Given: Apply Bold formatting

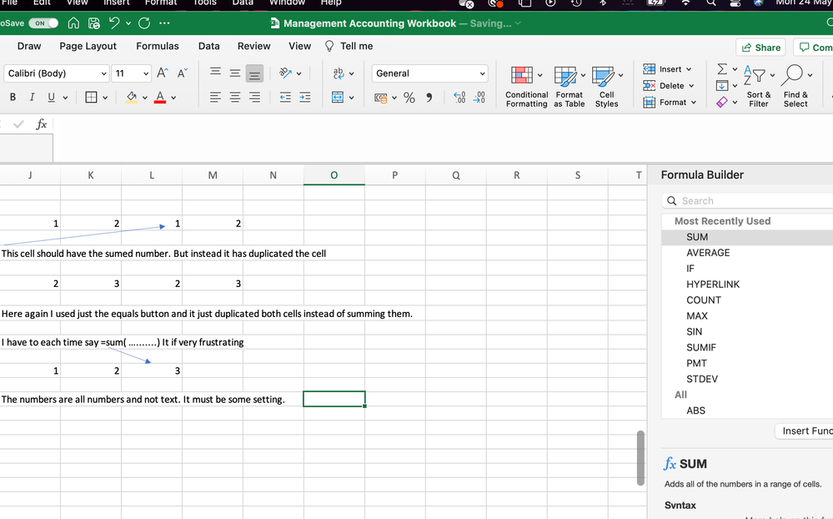Looking at the screenshot, I should tap(13, 97).
